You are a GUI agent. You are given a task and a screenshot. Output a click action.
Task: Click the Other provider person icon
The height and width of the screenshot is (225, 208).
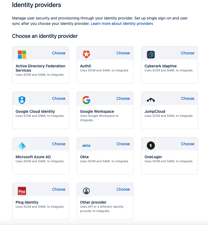[86, 191]
